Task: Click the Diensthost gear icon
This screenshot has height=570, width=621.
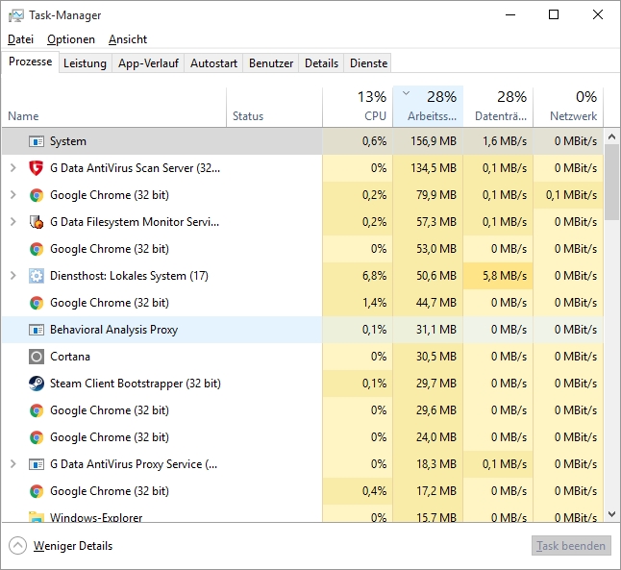Action: click(x=36, y=276)
